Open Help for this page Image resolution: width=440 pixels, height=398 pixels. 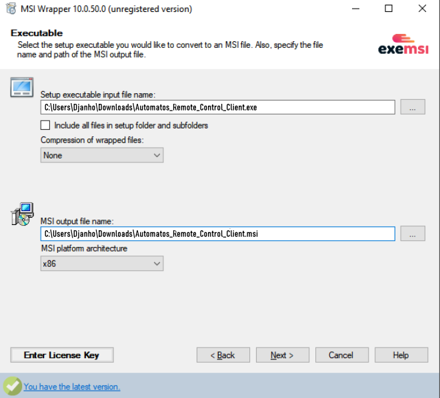(401, 355)
